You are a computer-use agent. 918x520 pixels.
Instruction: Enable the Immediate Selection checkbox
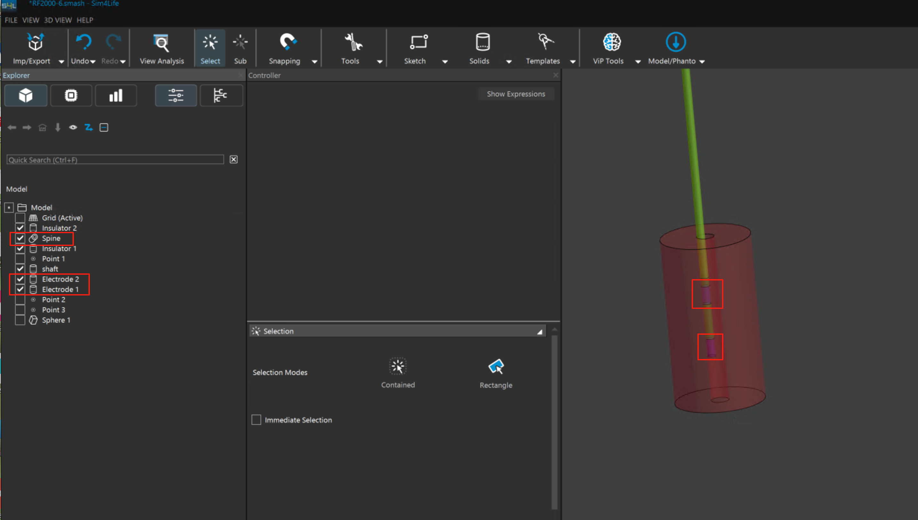click(x=256, y=420)
